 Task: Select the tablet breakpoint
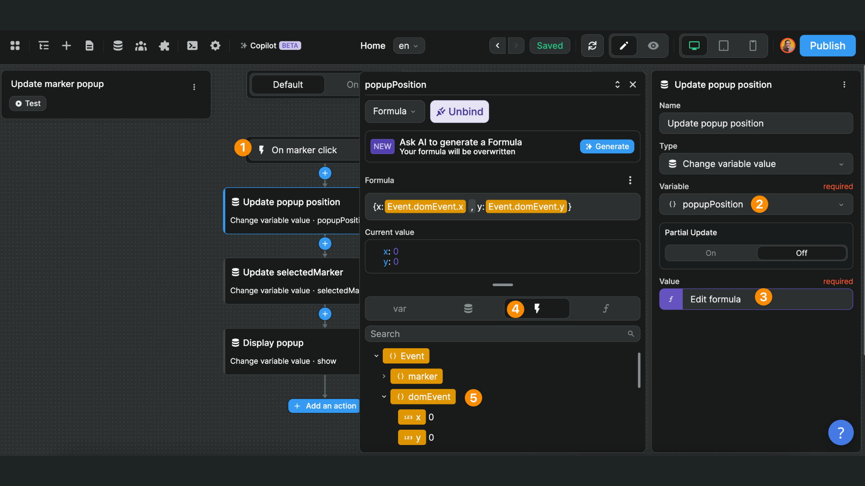tap(724, 45)
